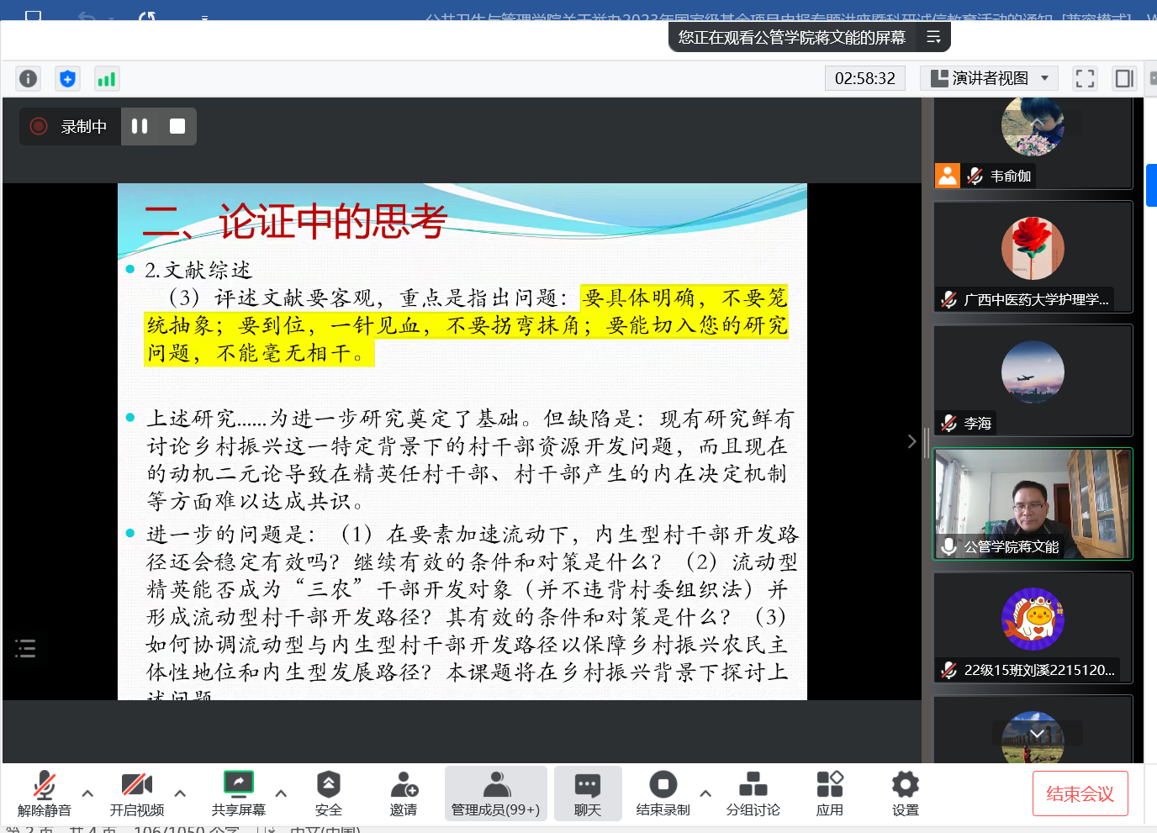Click the meeting info icon
This screenshot has width=1157, height=833.
28,78
